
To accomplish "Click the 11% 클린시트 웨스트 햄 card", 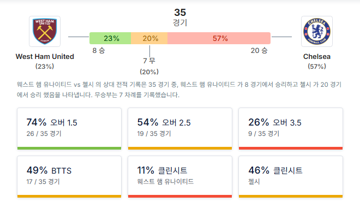I will [180, 177].
